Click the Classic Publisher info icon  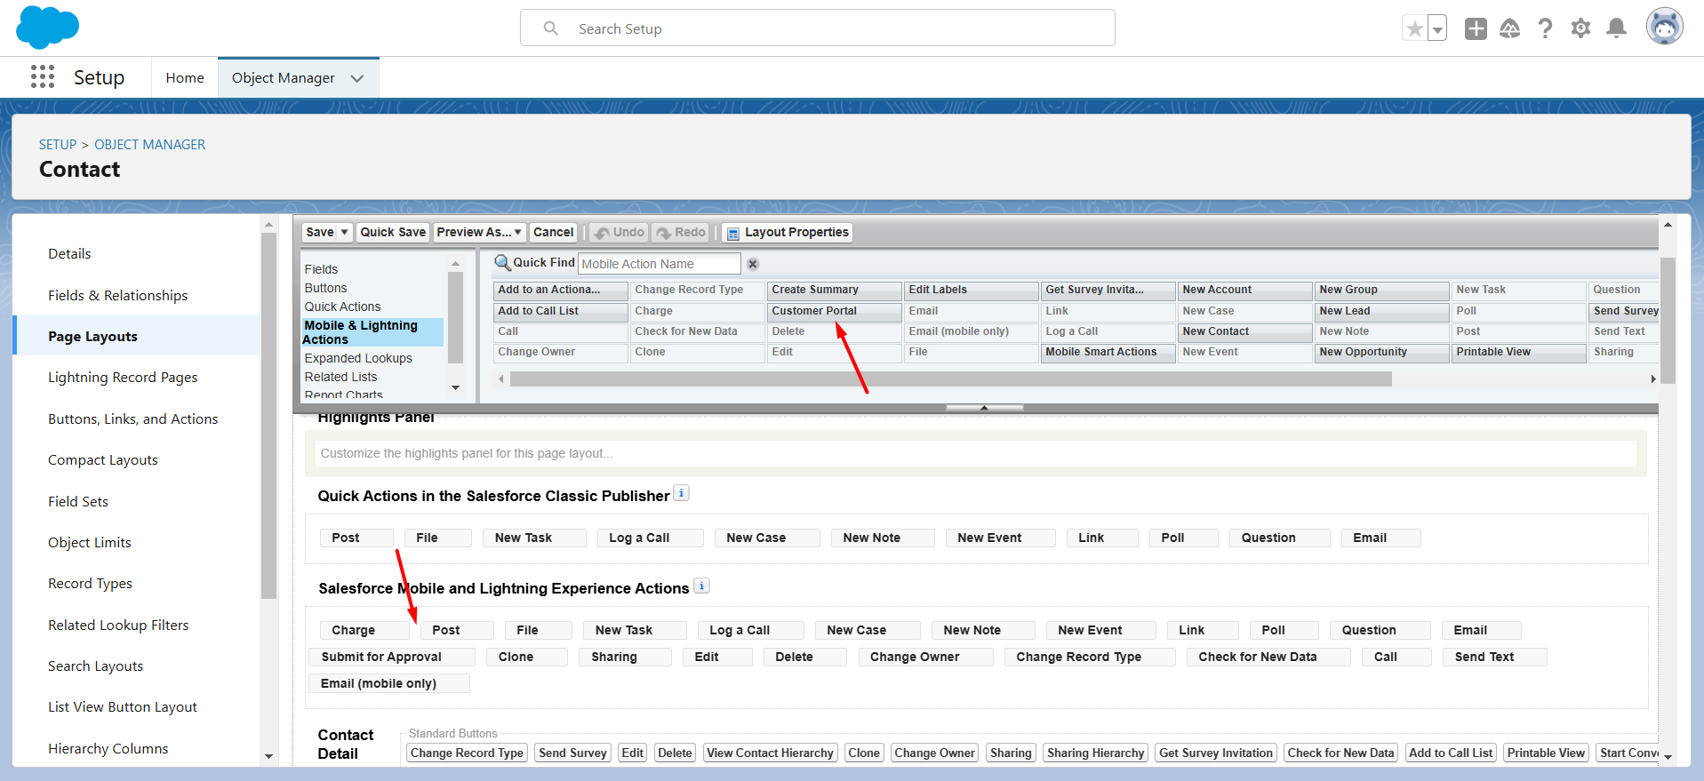coord(682,493)
